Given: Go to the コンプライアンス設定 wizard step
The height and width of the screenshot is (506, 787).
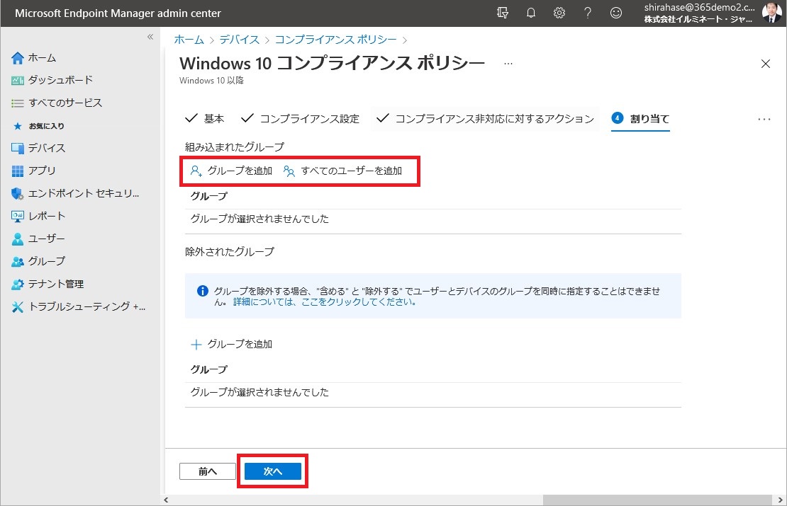Looking at the screenshot, I should [x=300, y=119].
